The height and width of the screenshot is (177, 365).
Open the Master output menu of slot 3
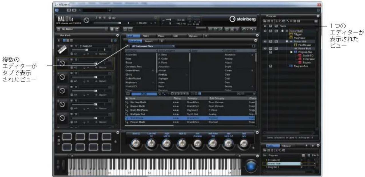[102, 81]
